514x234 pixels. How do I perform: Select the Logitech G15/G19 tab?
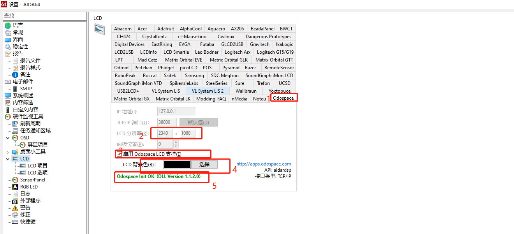click(275, 52)
